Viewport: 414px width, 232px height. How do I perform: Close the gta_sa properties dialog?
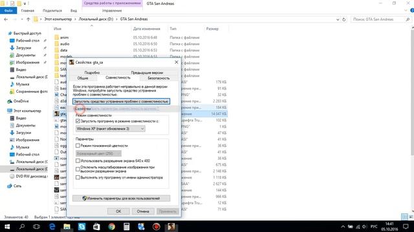177,62
